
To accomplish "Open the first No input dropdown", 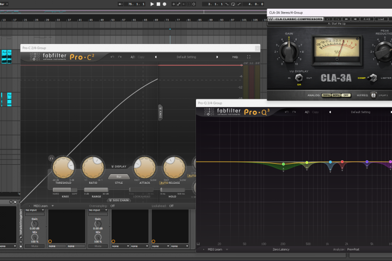I will point(35,210).
